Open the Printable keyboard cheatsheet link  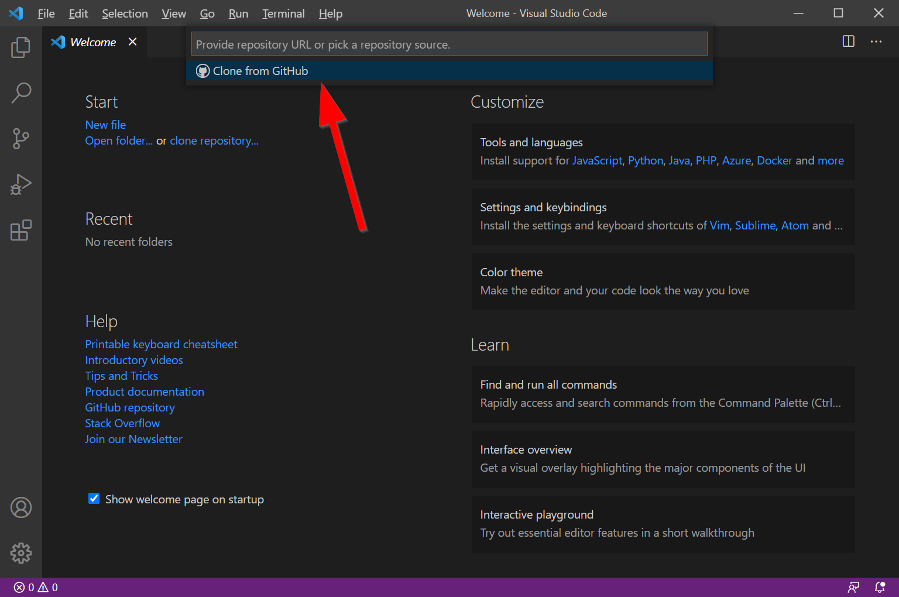click(161, 344)
